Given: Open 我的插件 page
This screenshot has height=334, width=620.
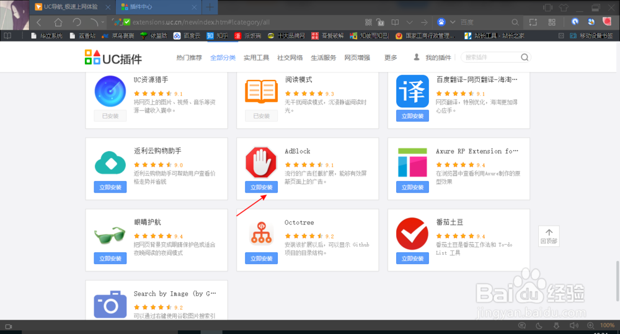Looking at the screenshot, I should pyautogui.click(x=432, y=58).
